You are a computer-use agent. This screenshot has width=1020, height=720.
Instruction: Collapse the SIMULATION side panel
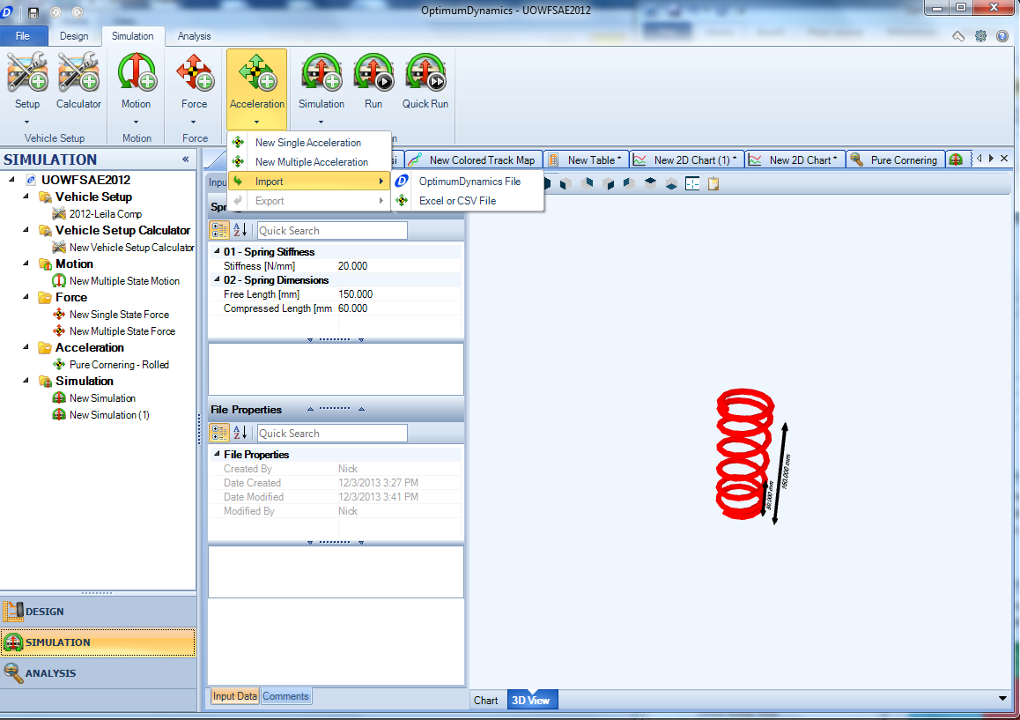(x=185, y=160)
